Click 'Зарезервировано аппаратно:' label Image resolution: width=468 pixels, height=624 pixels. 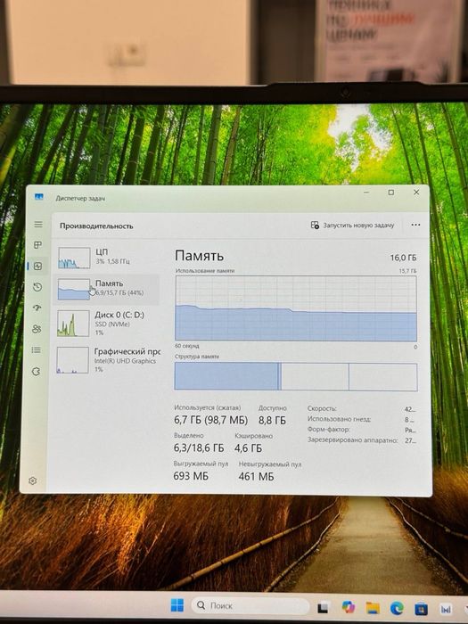click(x=353, y=440)
